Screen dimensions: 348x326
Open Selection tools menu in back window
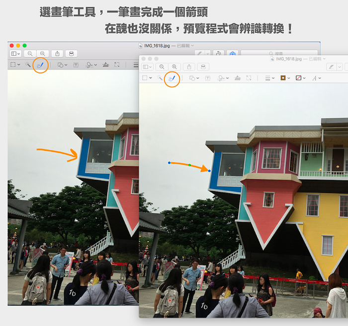(15, 65)
